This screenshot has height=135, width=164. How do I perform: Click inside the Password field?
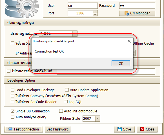137,6
